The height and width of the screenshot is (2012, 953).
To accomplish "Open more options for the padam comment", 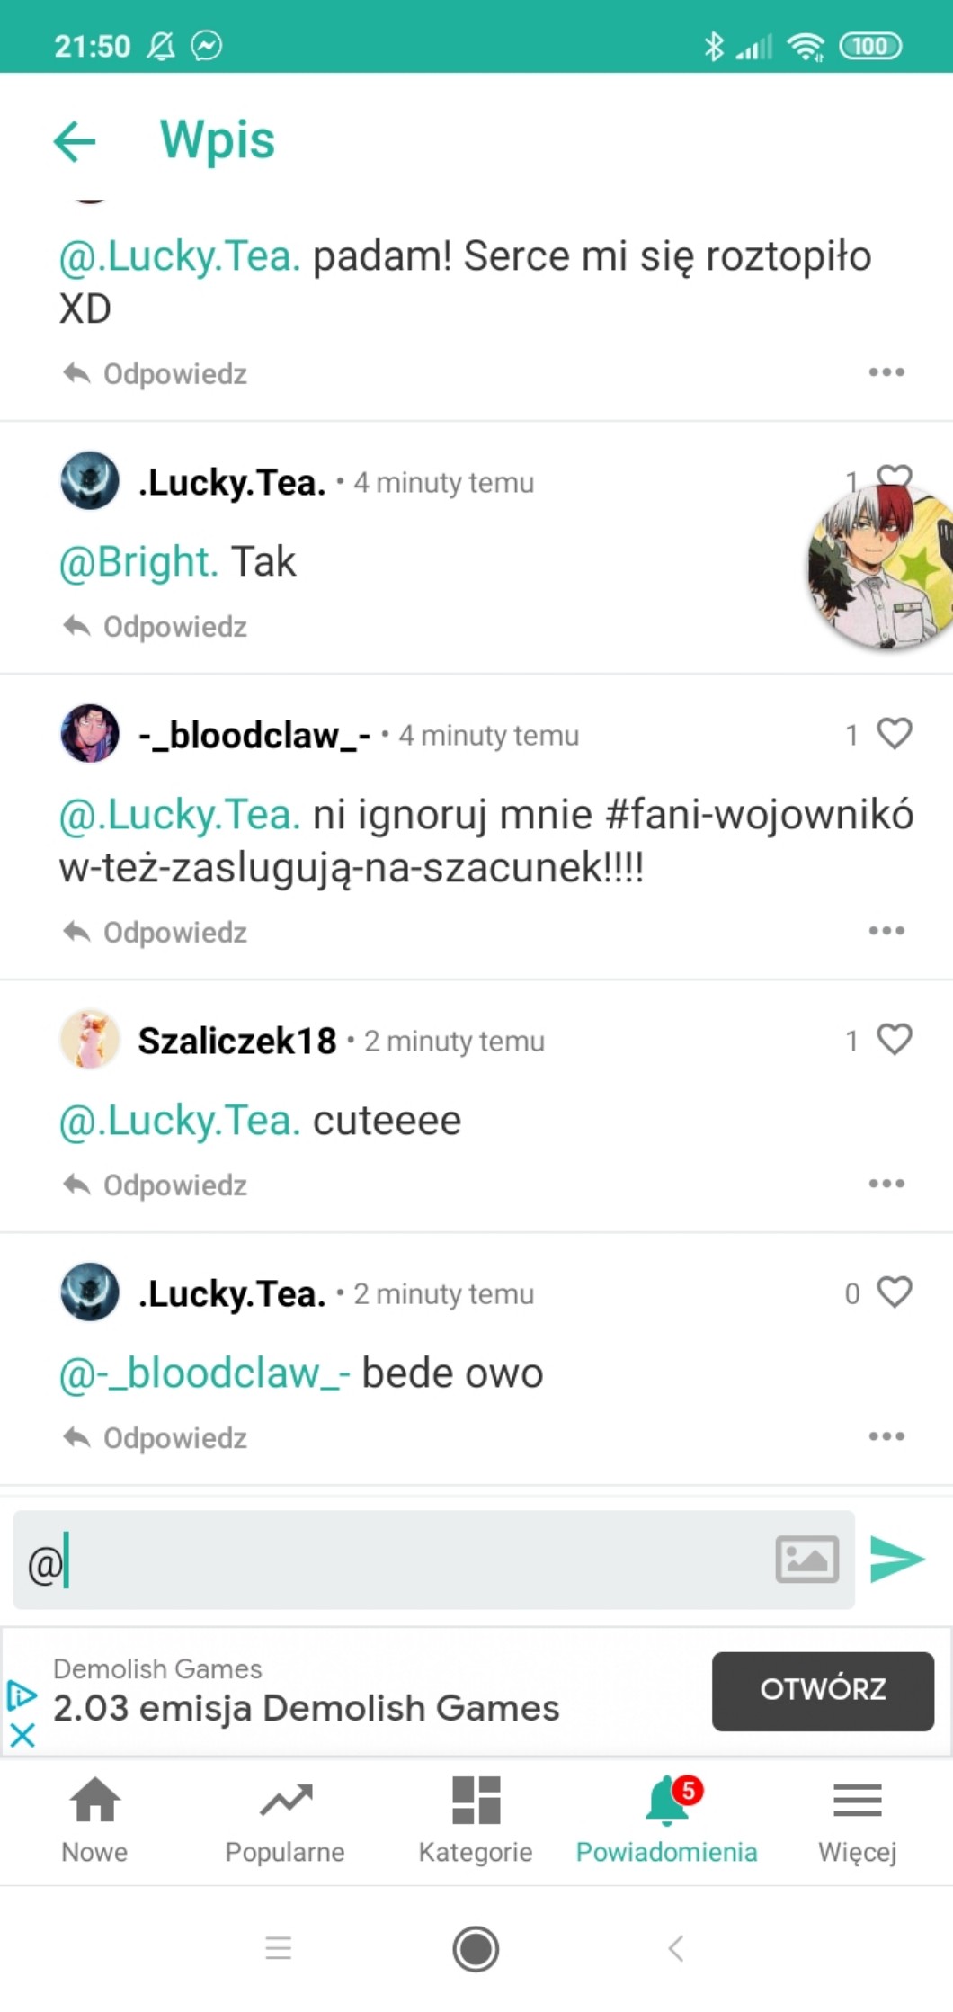I will click(x=886, y=372).
